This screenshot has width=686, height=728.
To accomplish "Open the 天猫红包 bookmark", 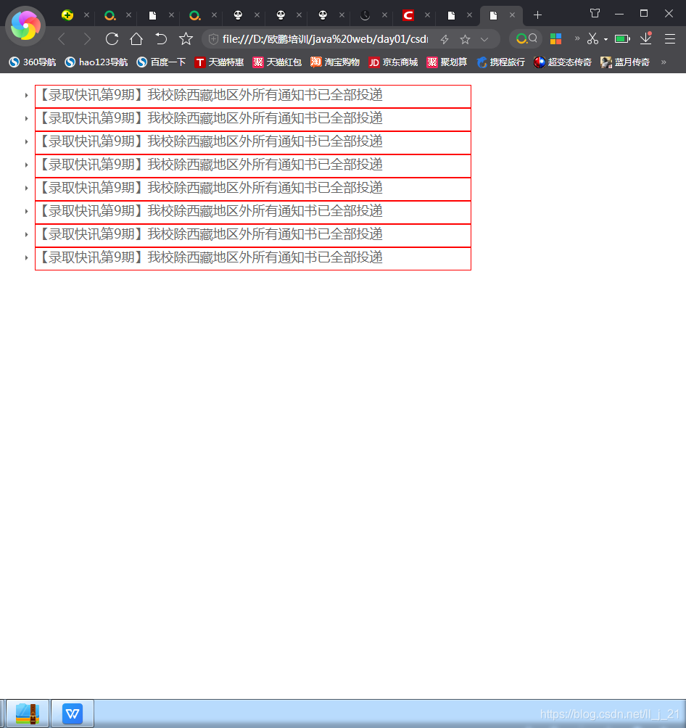I will click(277, 62).
